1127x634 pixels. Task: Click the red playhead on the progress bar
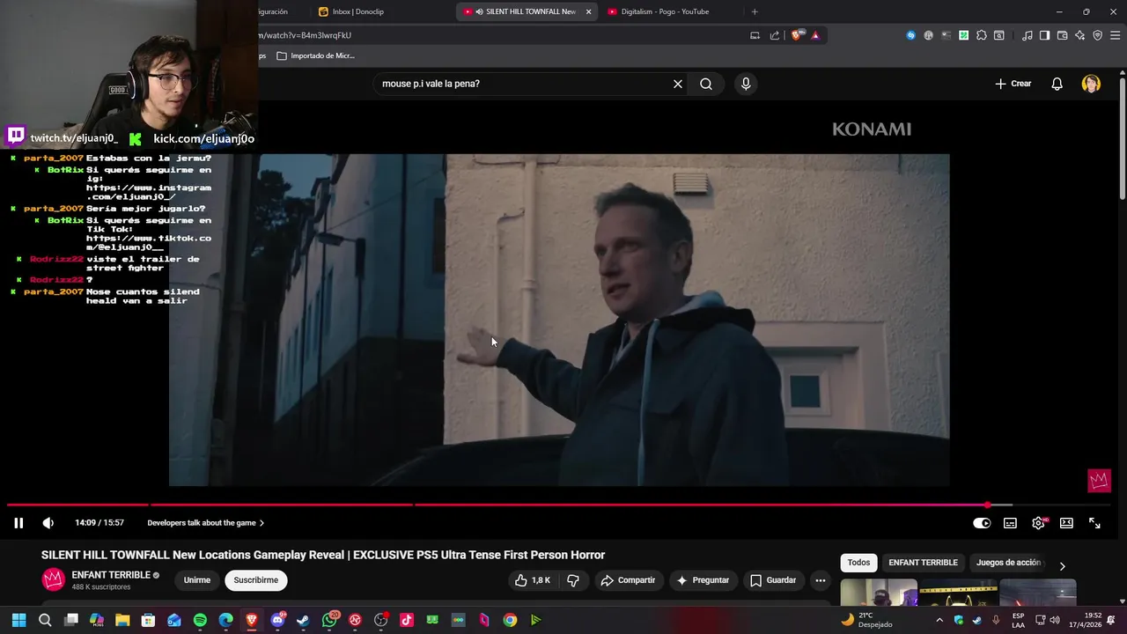click(988, 505)
